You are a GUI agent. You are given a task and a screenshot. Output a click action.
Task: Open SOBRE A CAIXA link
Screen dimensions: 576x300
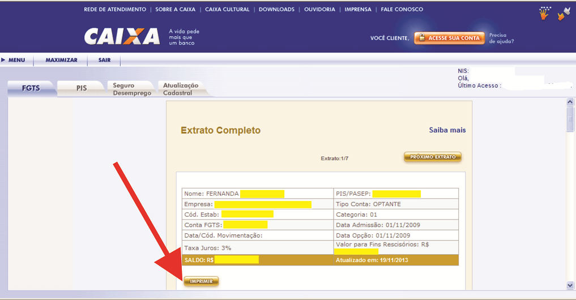175,10
